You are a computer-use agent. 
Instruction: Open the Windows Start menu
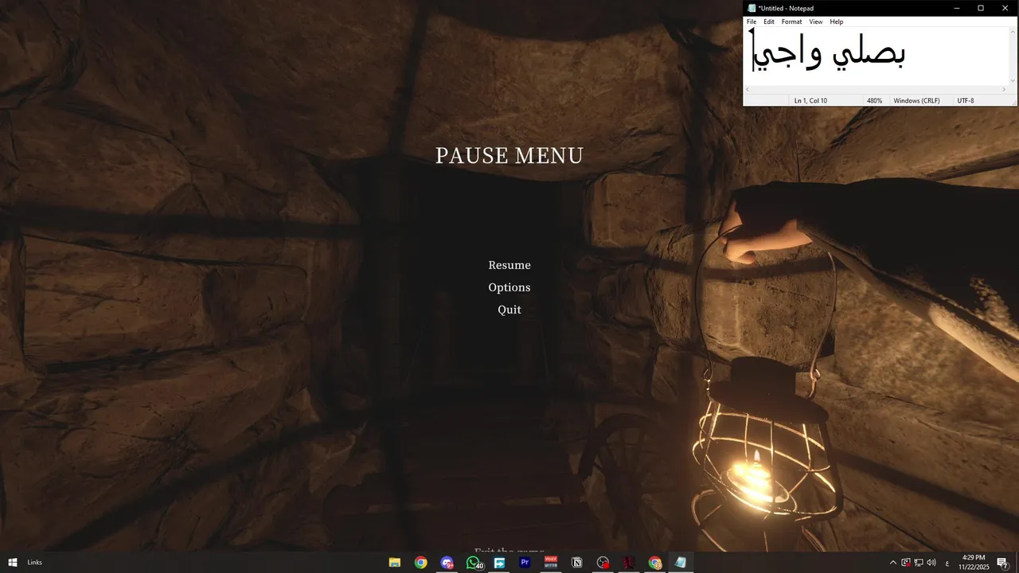(x=13, y=563)
